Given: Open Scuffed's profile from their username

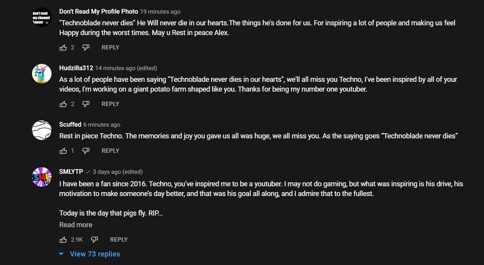Looking at the screenshot, I should (x=70, y=124).
